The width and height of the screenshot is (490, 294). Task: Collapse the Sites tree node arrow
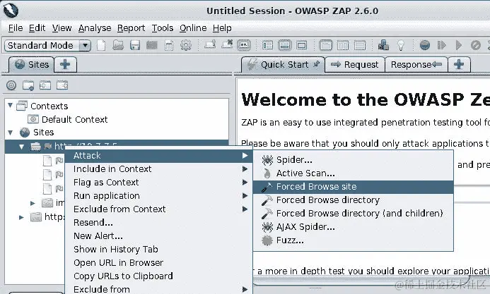click(10, 133)
